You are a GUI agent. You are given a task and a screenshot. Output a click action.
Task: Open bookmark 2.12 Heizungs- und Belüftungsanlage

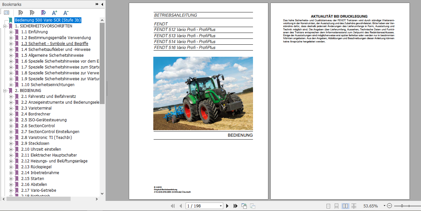tap(54, 161)
